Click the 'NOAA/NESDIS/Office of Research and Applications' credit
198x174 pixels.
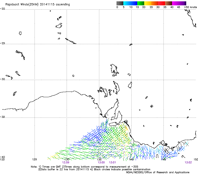[158, 172]
